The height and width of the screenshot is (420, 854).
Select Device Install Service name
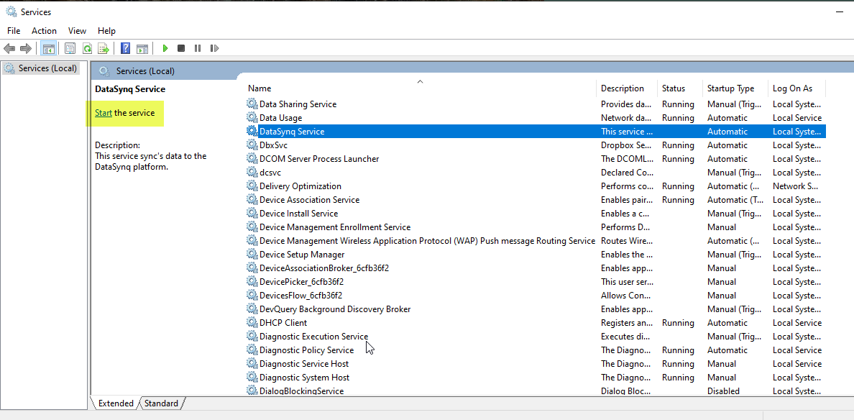(298, 214)
